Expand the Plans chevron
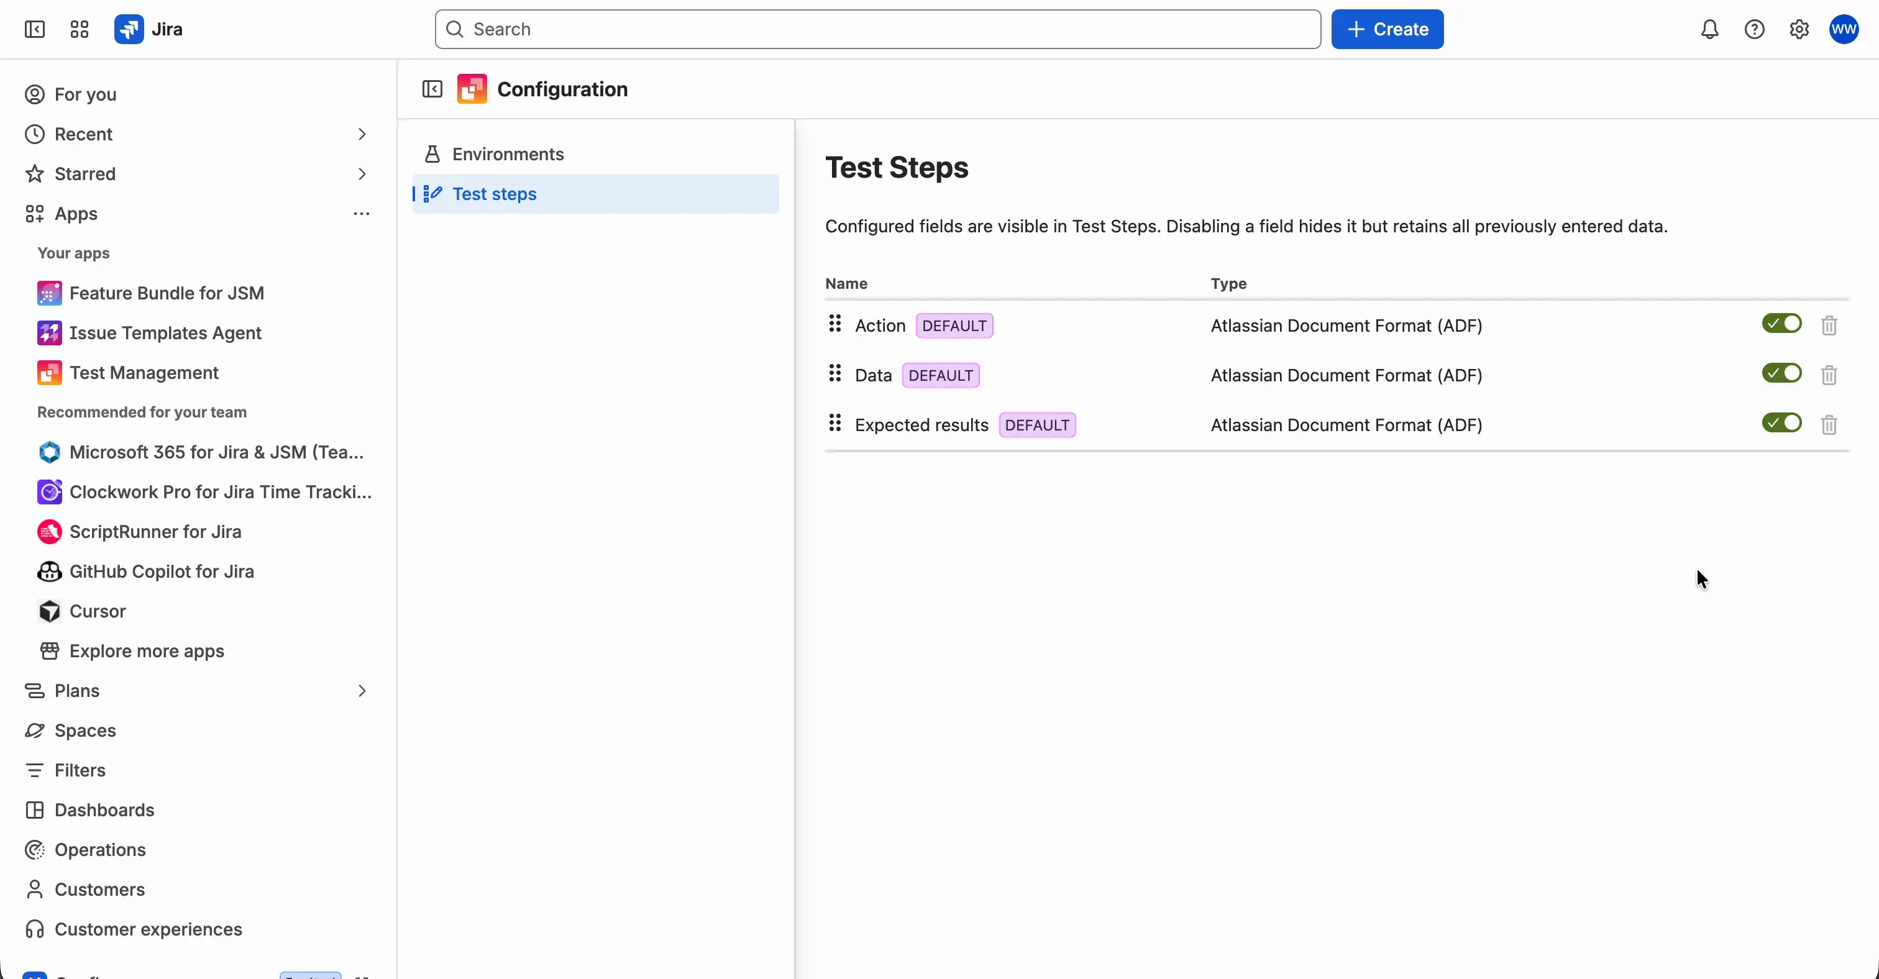Image resolution: width=1879 pixels, height=979 pixels. [x=362, y=690]
